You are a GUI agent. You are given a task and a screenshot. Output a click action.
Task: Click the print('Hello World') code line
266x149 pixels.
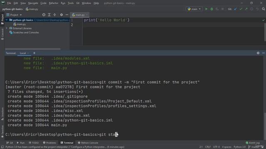pos(106,20)
